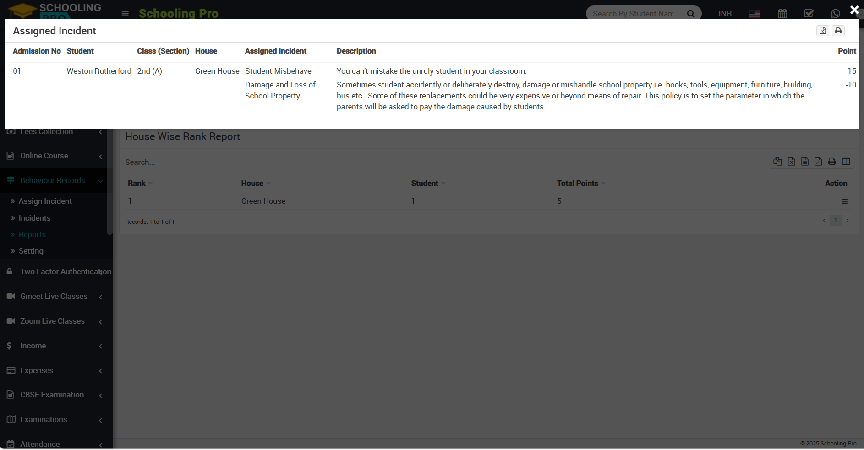
Task: Export Rank Report to Excel
Action: 792,162
